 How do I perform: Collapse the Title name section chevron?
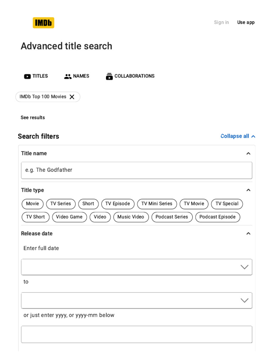pos(248,154)
